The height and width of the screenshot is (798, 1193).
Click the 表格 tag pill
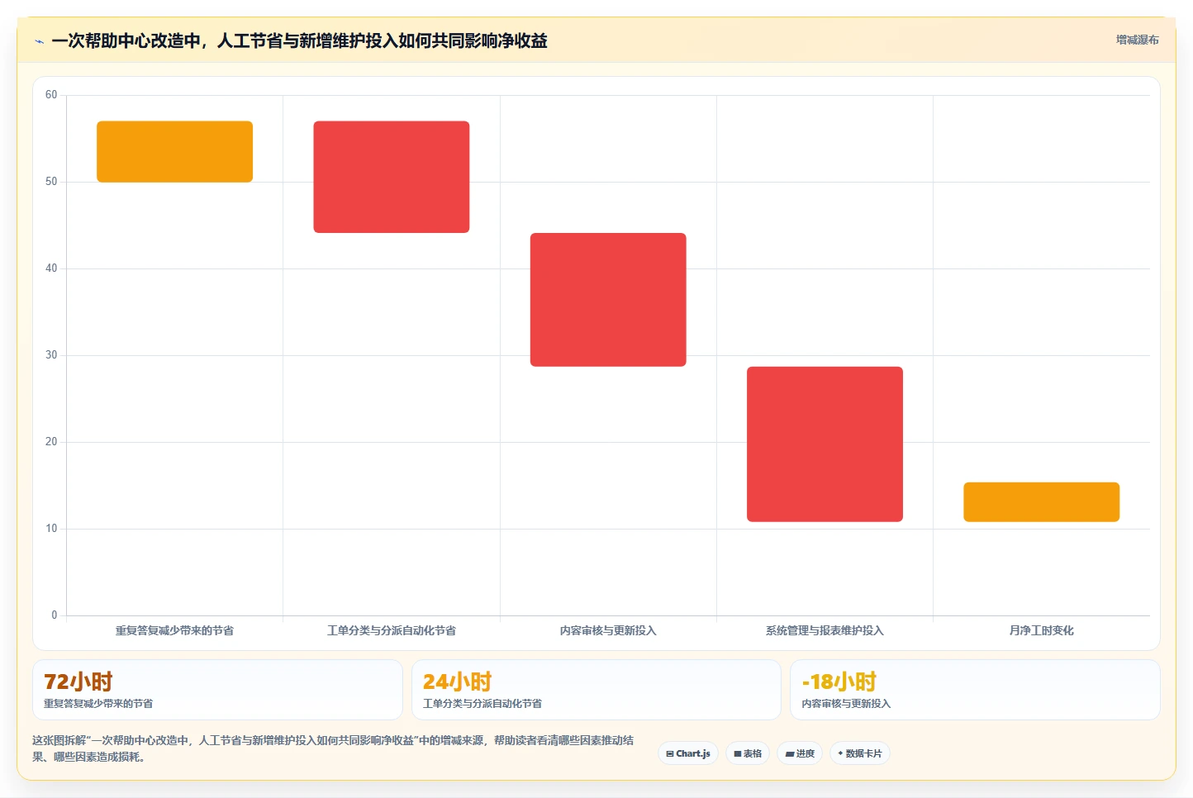pyautogui.click(x=748, y=753)
